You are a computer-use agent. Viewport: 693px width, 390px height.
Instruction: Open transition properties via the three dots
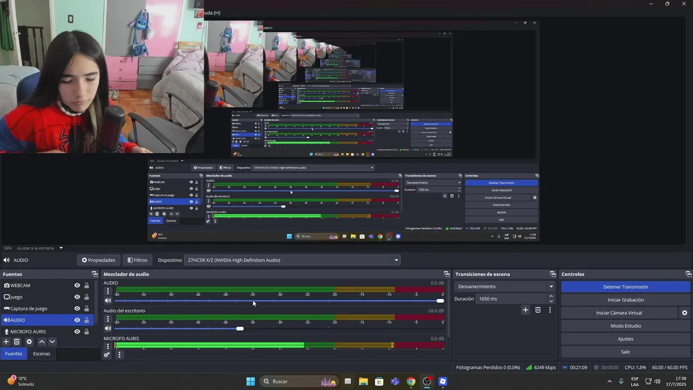point(550,310)
